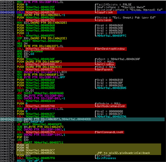This screenshot has height=162, width=166.
Task: Select the gluQuadricCallback JMP comment
Action: 123,153
